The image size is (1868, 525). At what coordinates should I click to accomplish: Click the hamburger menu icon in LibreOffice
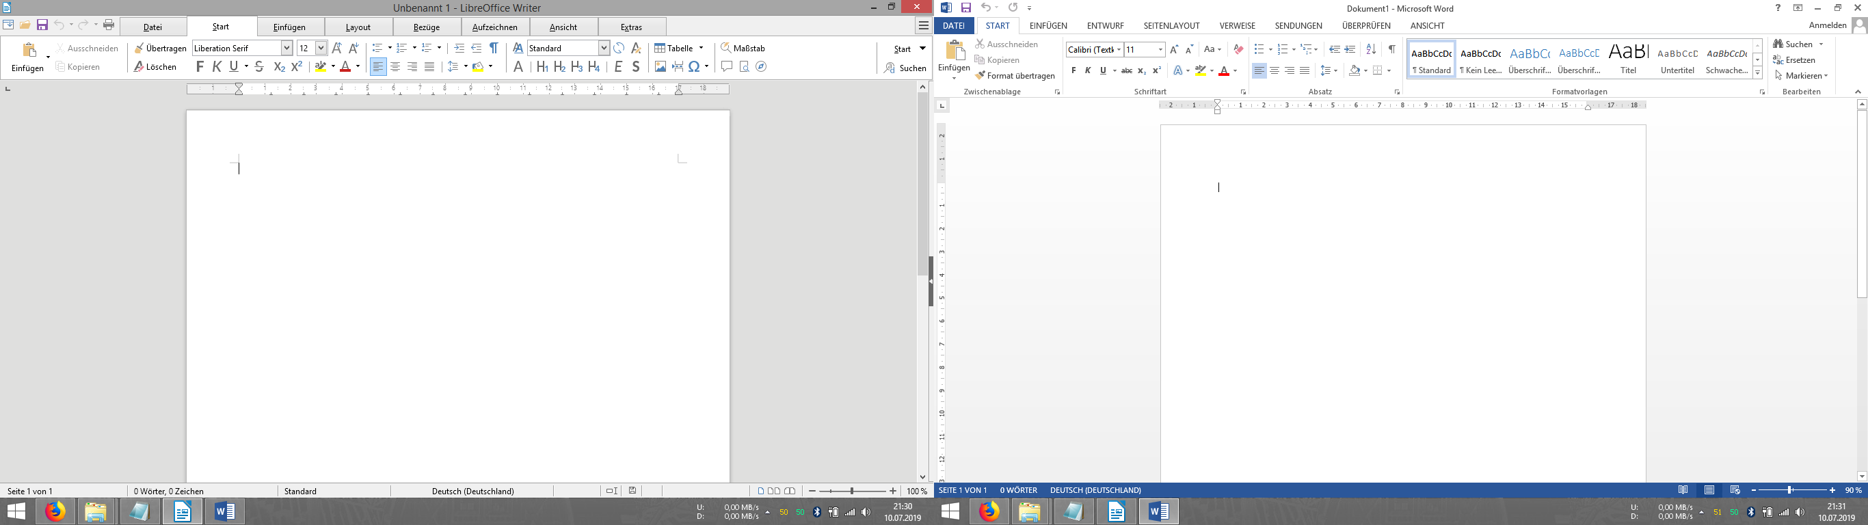coord(923,25)
